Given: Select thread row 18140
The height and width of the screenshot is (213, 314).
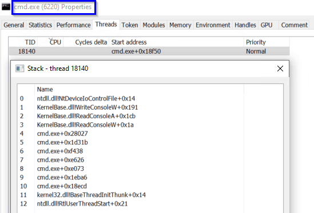Looking at the screenshot, I should click(x=149, y=51).
